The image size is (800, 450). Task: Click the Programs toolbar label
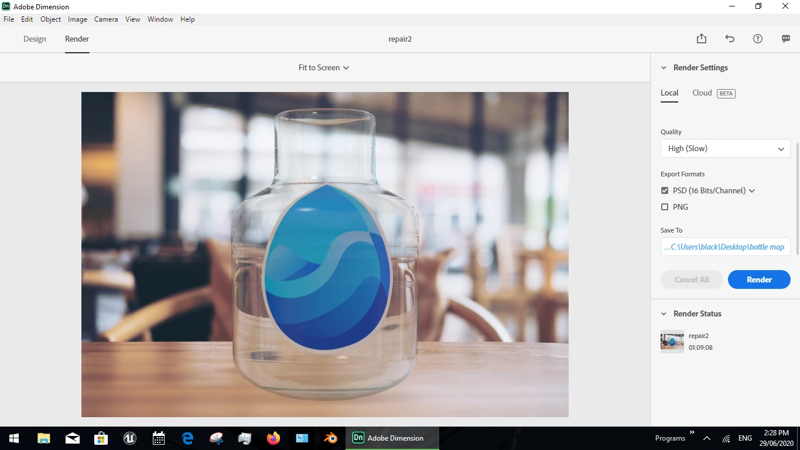coord(670,438)
